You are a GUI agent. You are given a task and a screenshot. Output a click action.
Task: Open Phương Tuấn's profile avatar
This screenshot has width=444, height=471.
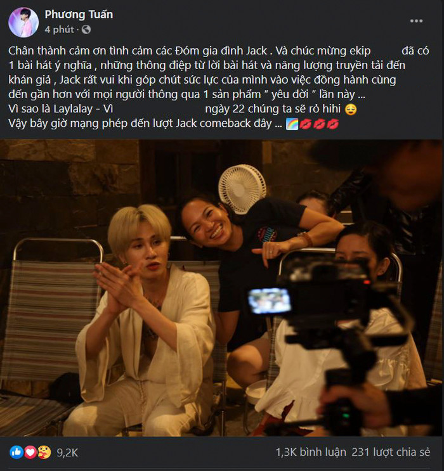pyautogui.click(x=23, y=23)
